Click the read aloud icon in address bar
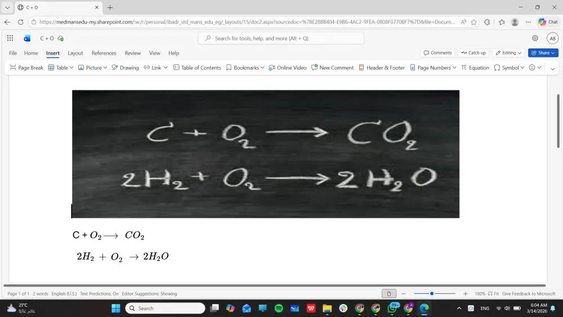 [463, 22]
